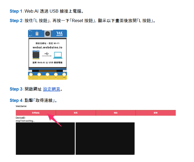Click the Webduino logo on the board

pyautogui.click(x=59, y=34)
